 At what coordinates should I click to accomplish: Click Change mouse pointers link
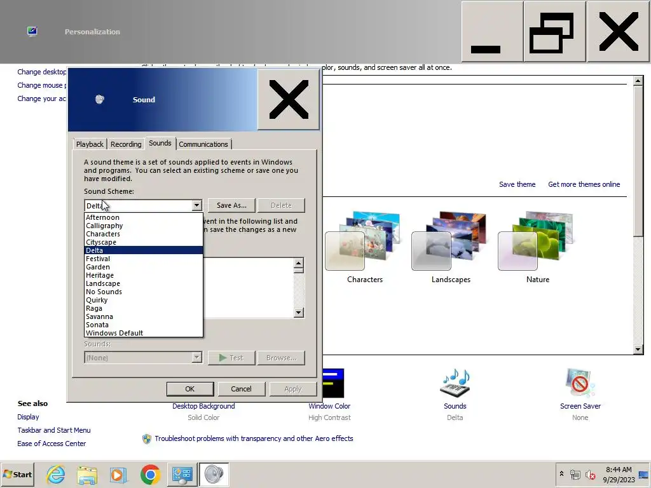click(42, 85)
